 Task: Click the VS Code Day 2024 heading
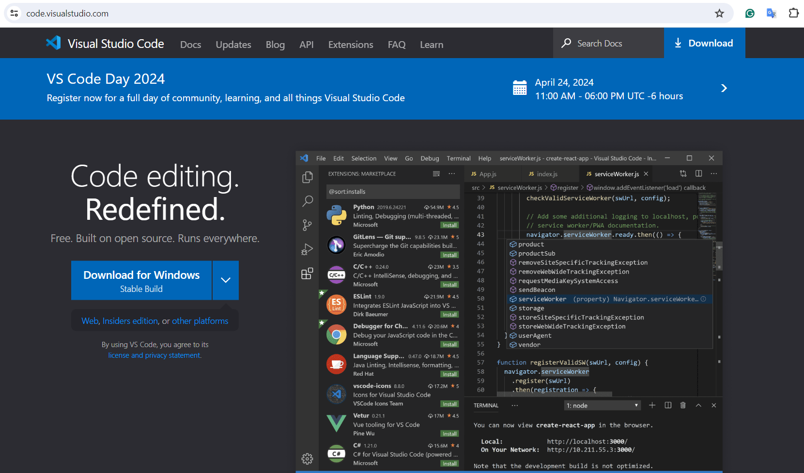(x=106, y=78)
